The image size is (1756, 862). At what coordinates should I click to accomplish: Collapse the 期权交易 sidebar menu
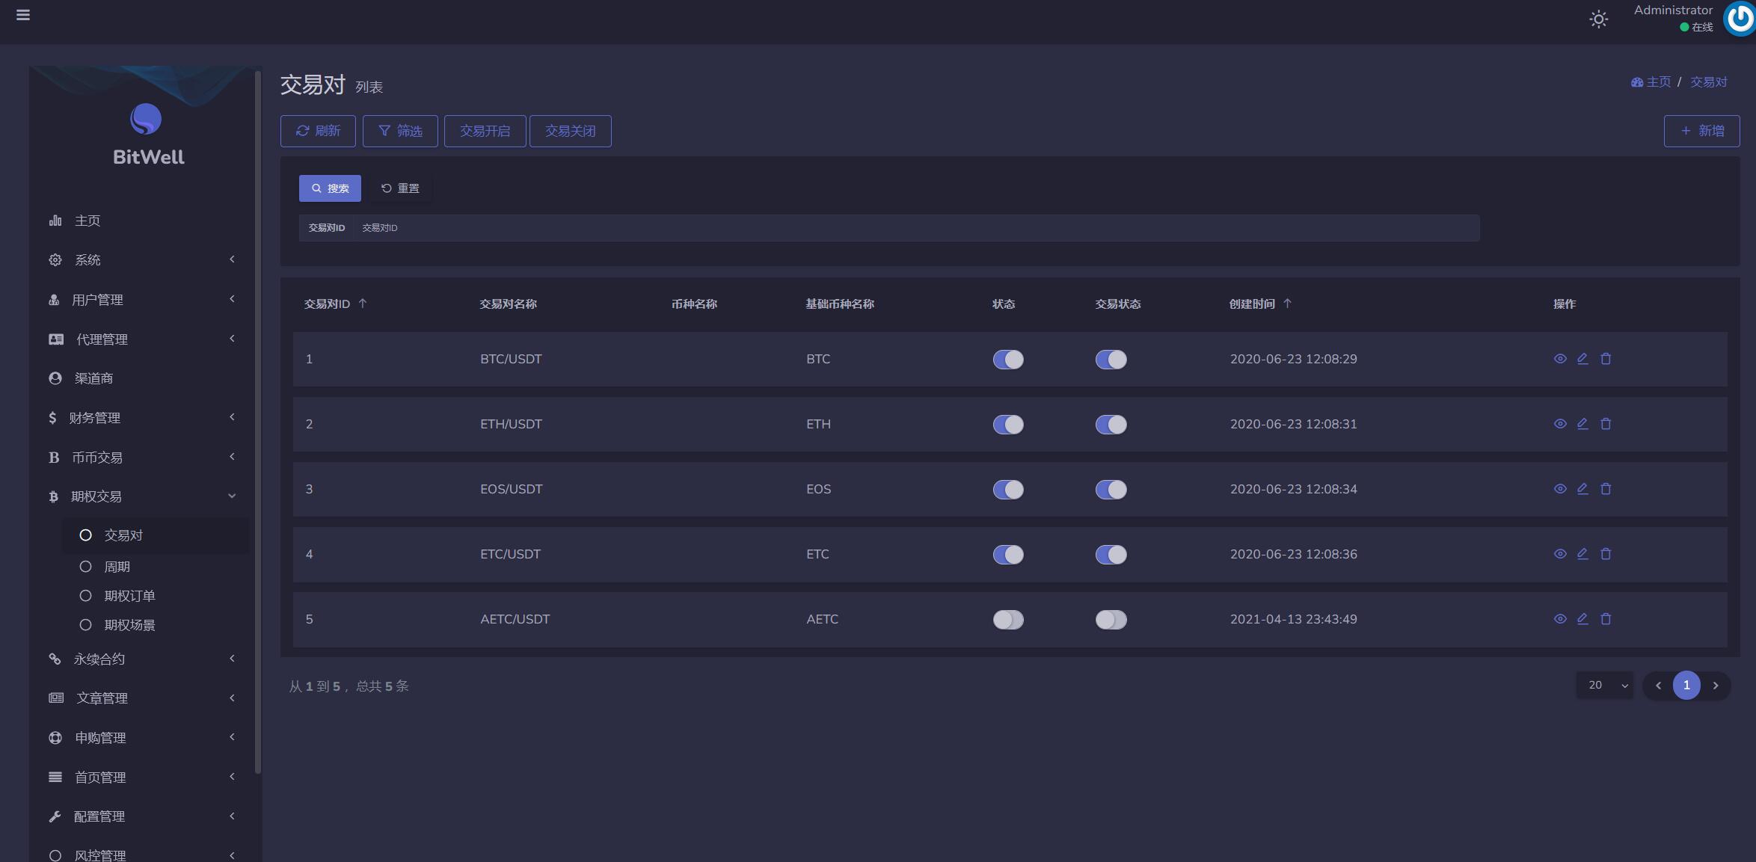(142, 496)
